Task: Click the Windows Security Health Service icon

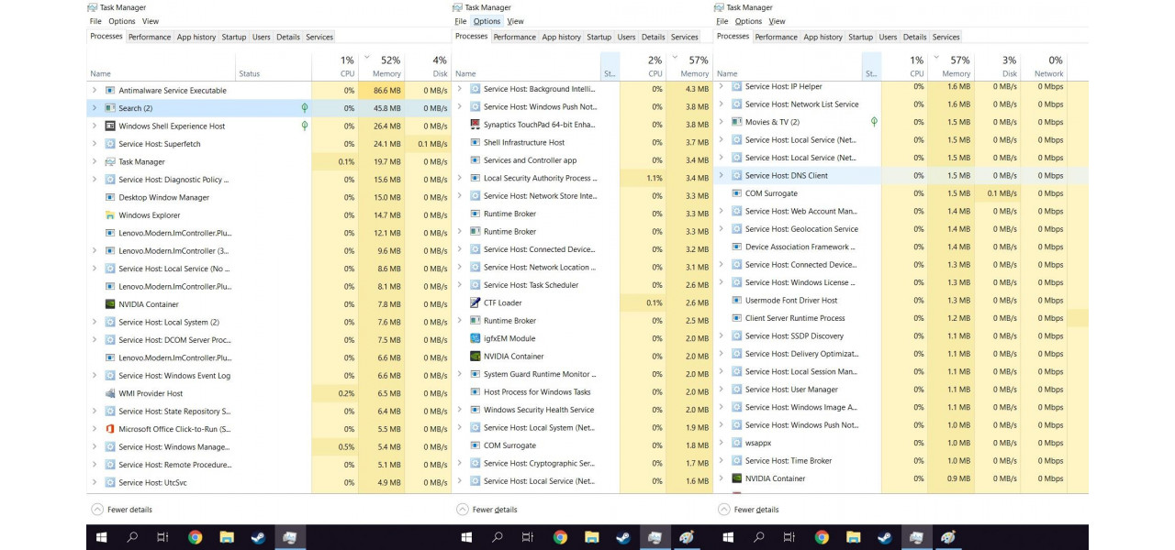Action: pos(475,410)
